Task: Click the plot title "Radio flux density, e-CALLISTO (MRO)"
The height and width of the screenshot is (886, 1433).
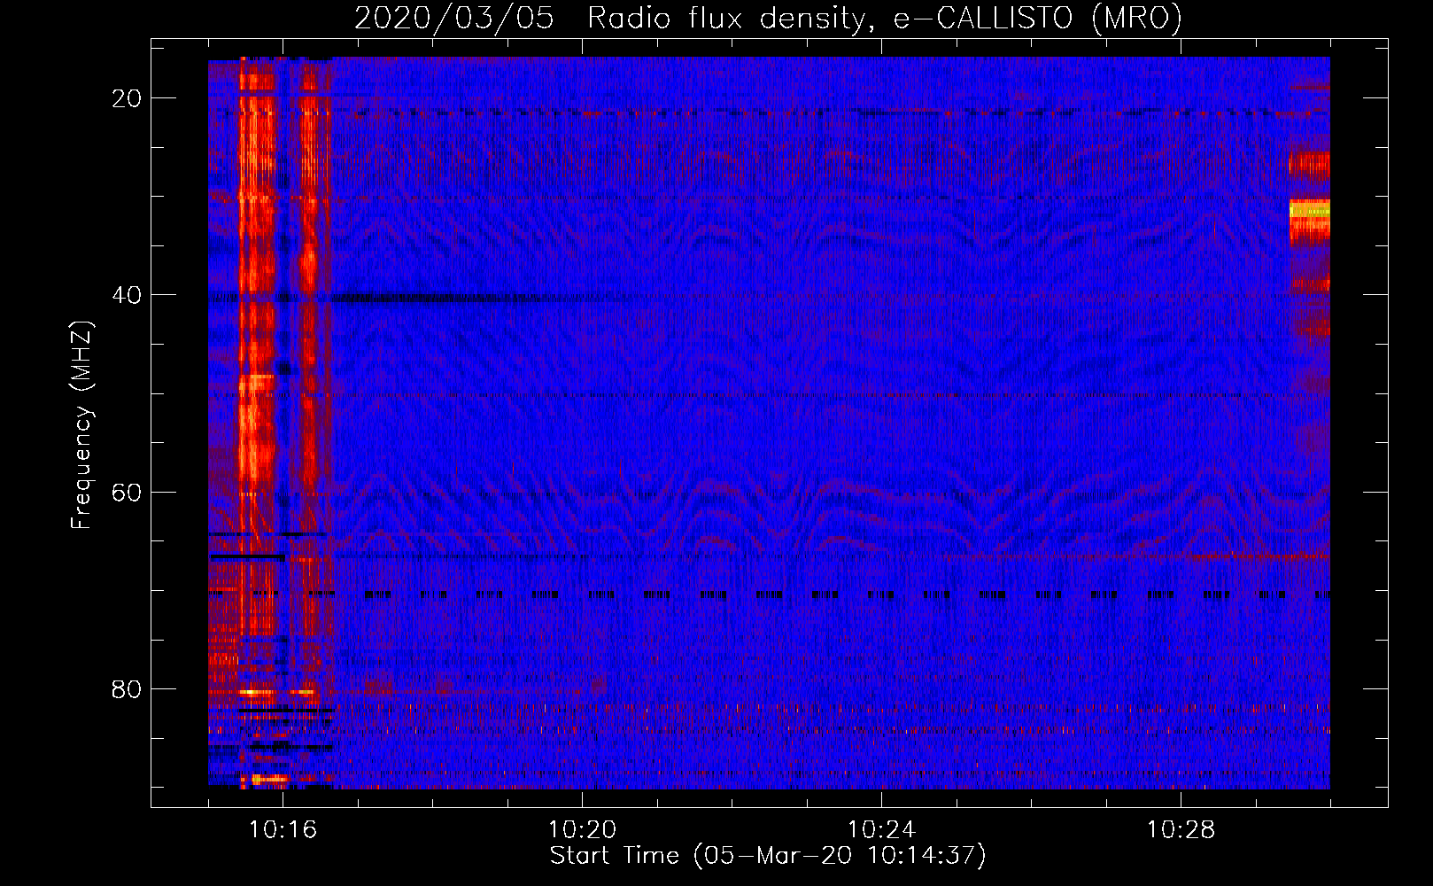Action: click(x=885, y=18)
